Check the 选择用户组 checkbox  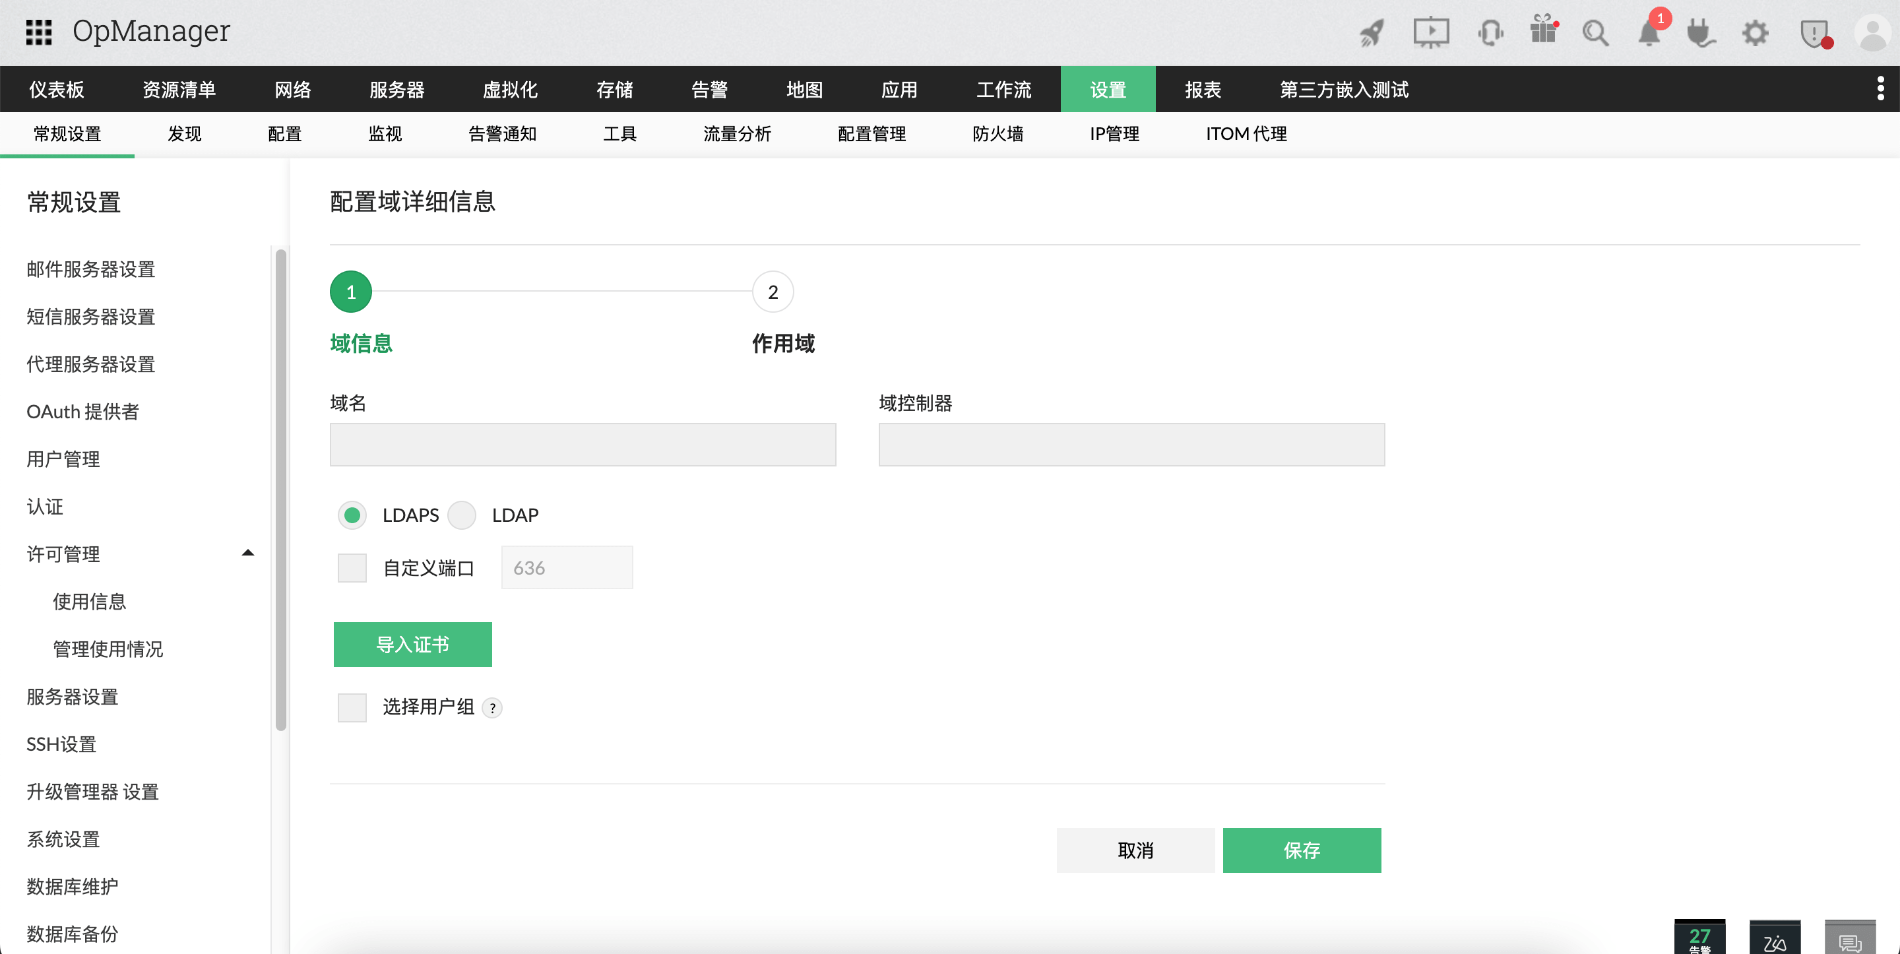[x=352, y=707]
